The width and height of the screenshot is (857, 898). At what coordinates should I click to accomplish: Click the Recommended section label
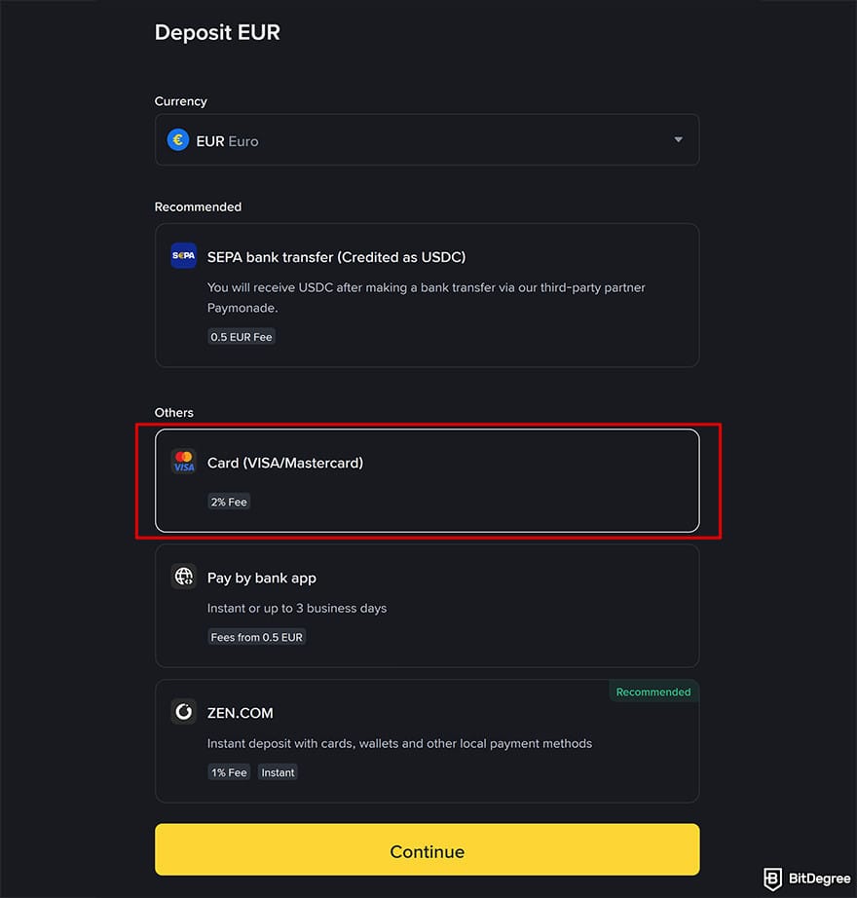(x=198, y=206)
